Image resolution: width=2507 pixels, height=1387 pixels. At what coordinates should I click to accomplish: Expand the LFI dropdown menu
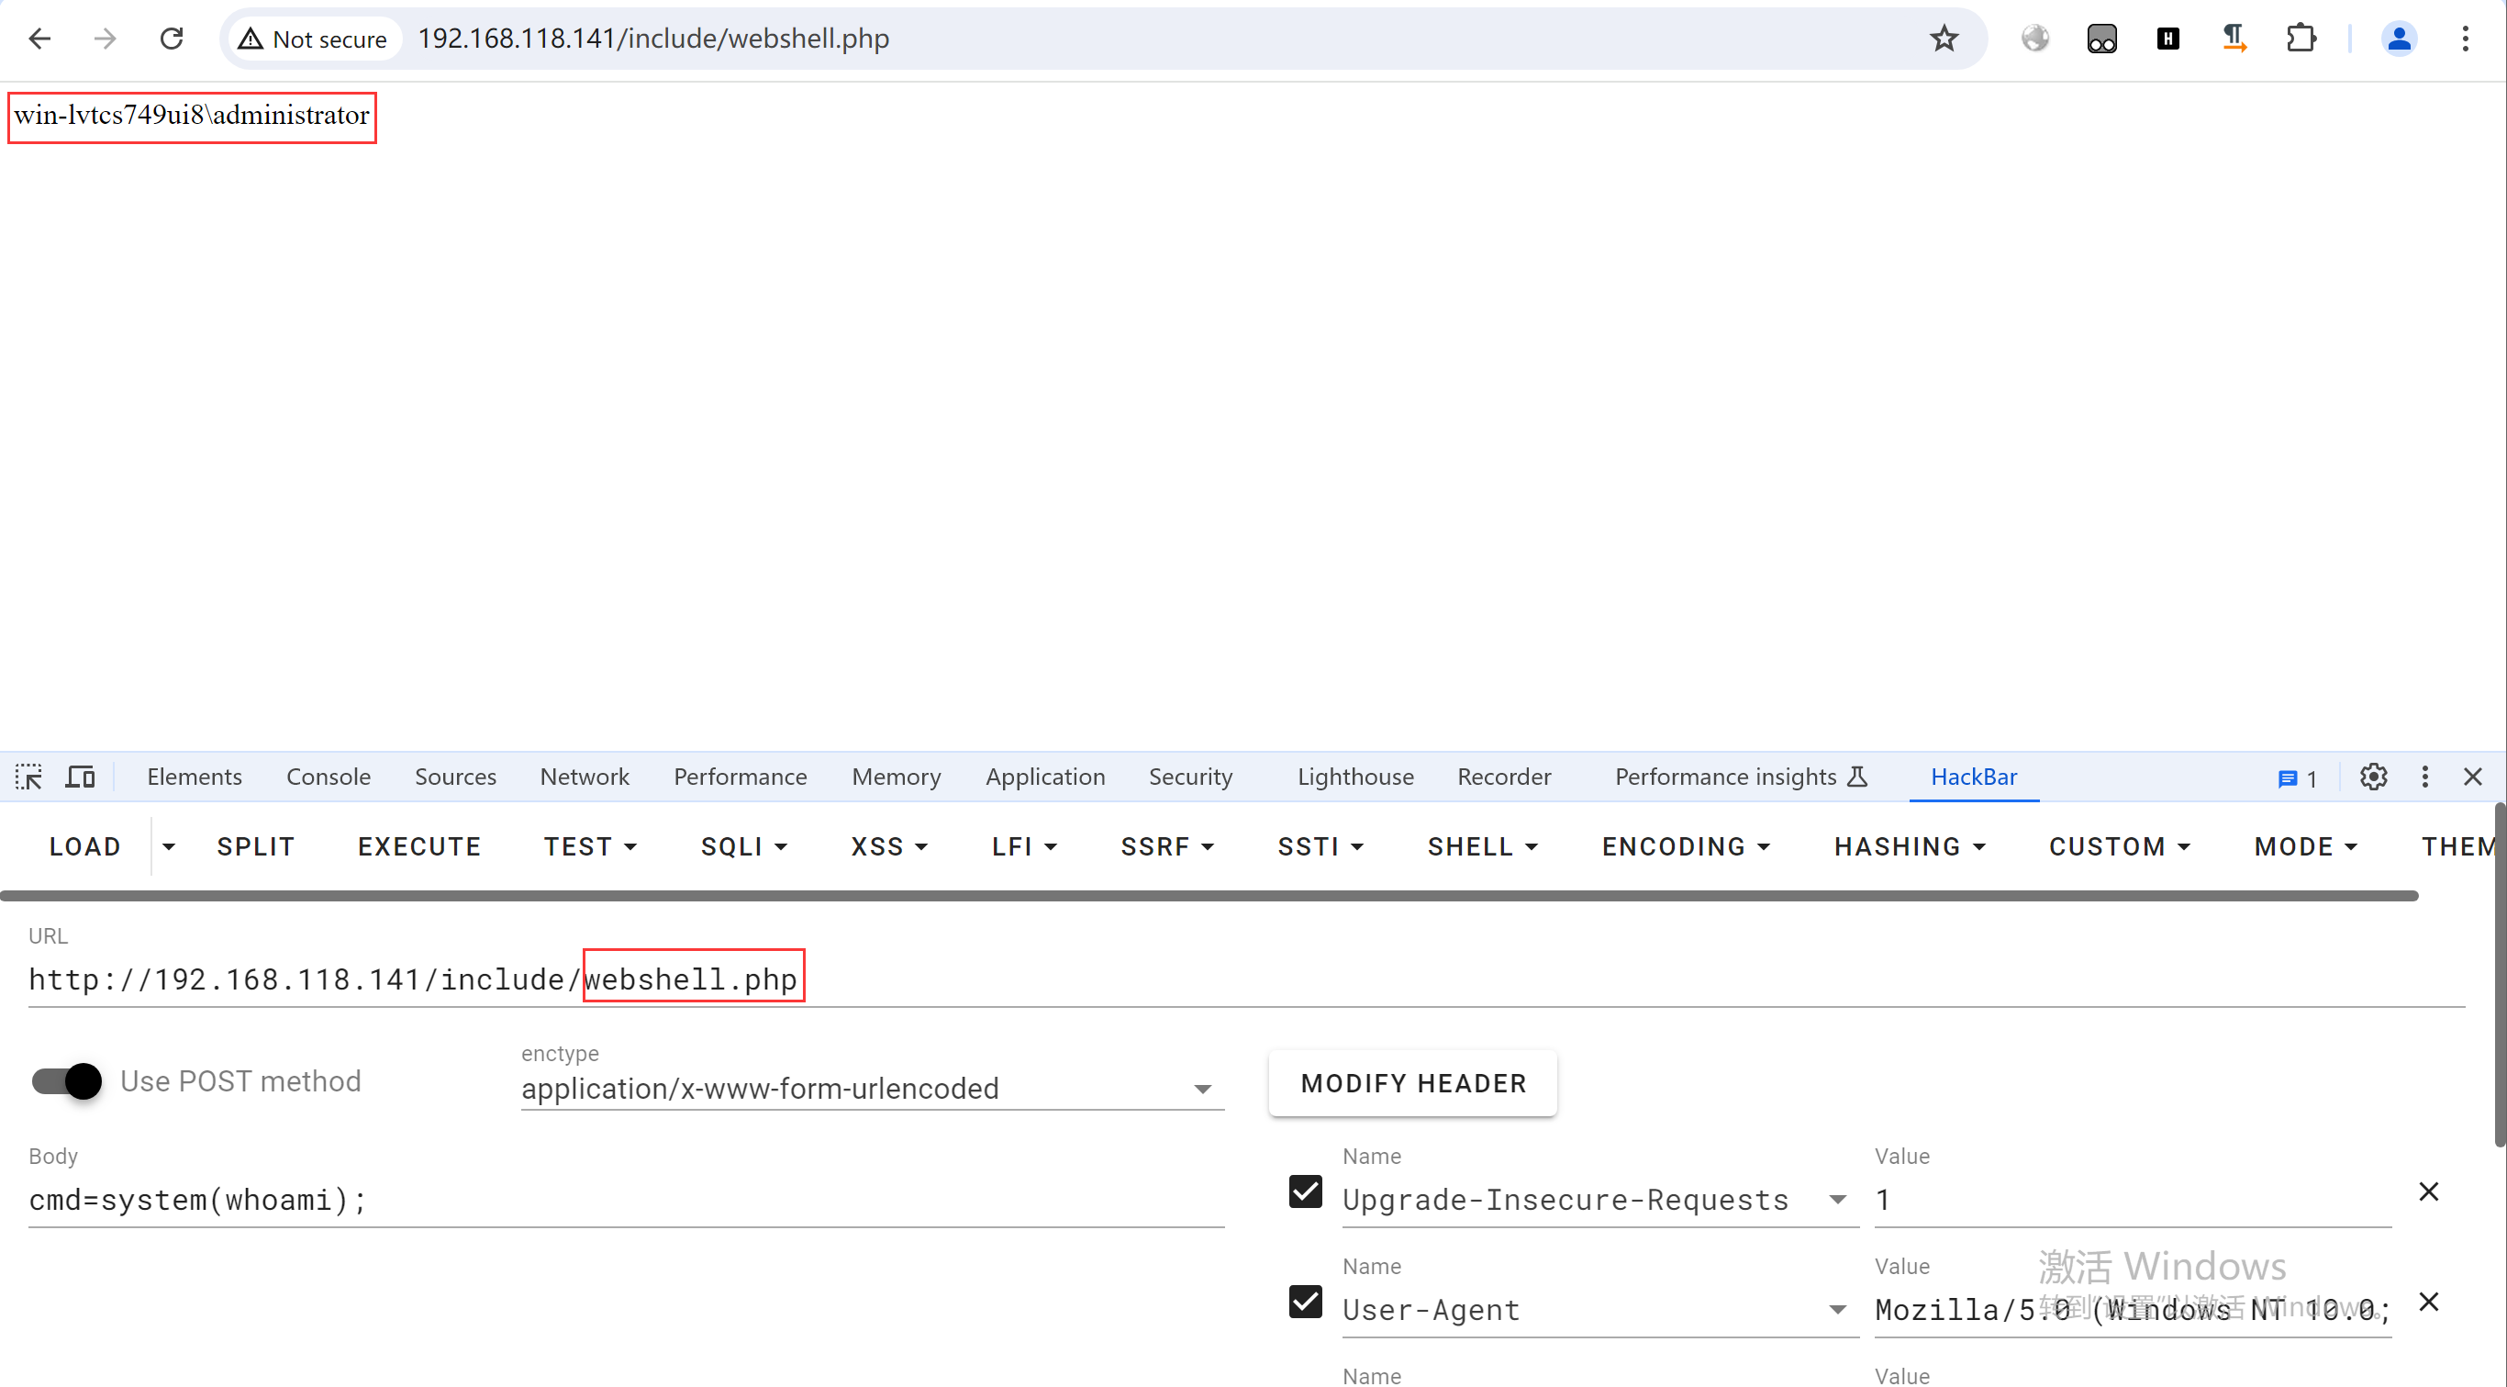1024,847
